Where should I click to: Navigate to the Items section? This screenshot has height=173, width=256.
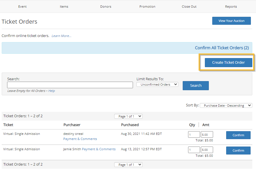(64, 6)
